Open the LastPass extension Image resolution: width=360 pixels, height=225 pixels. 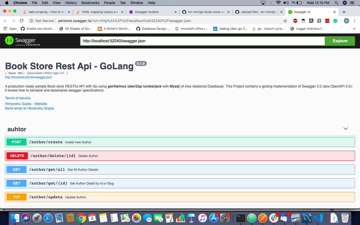327,21
